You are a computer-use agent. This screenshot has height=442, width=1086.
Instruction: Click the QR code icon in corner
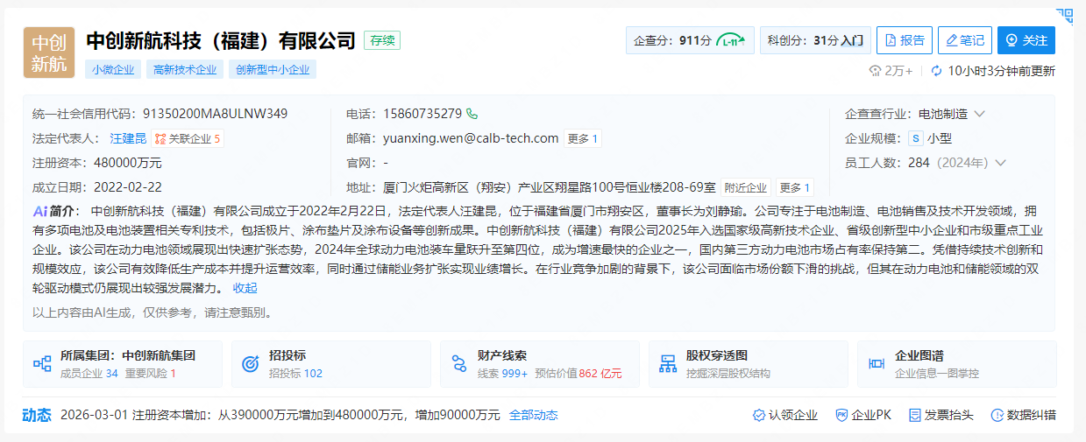pyautogui.click(x=1064, y=16)
